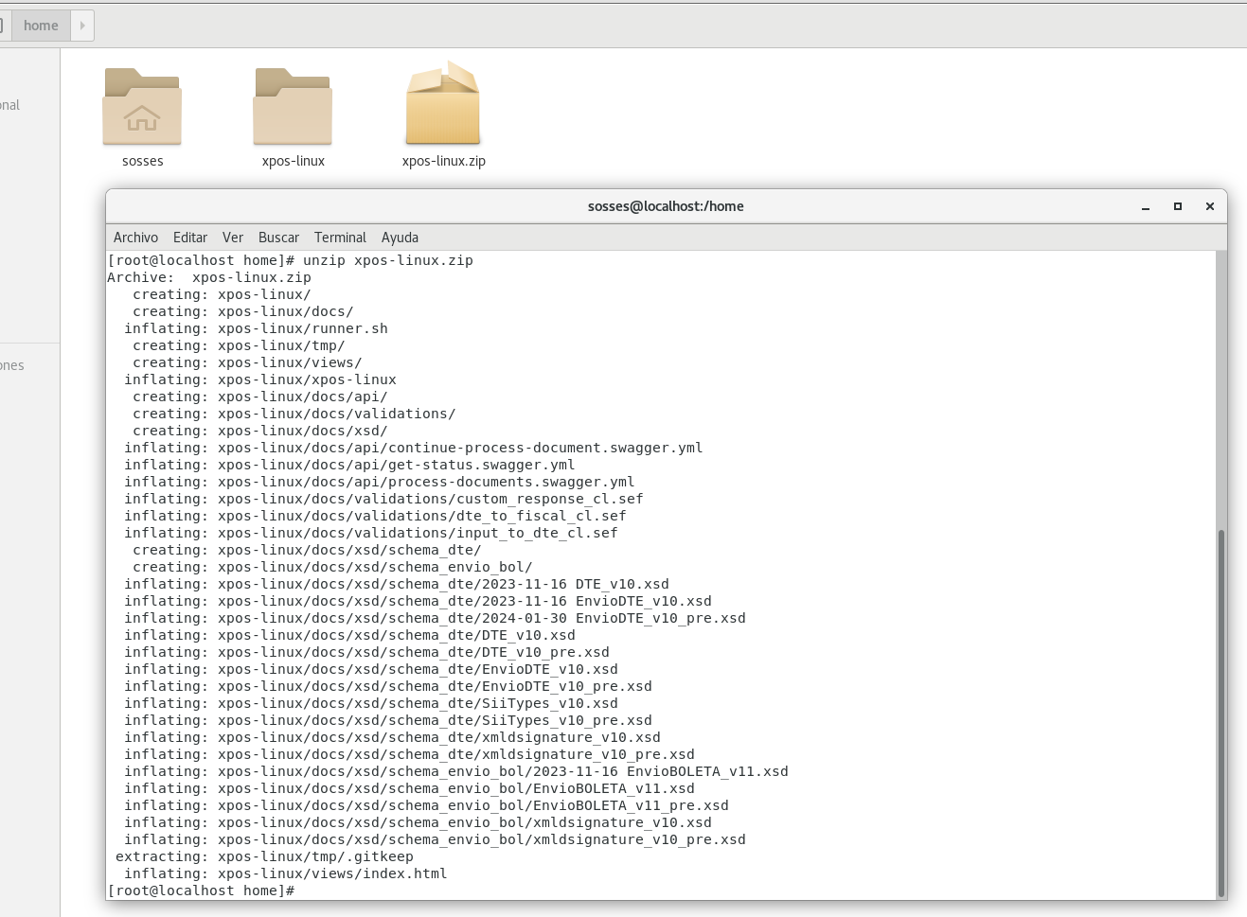Viewport: 1247px width, 917px height.
Task: Open the Ver menu
Action: click(233, 238)
